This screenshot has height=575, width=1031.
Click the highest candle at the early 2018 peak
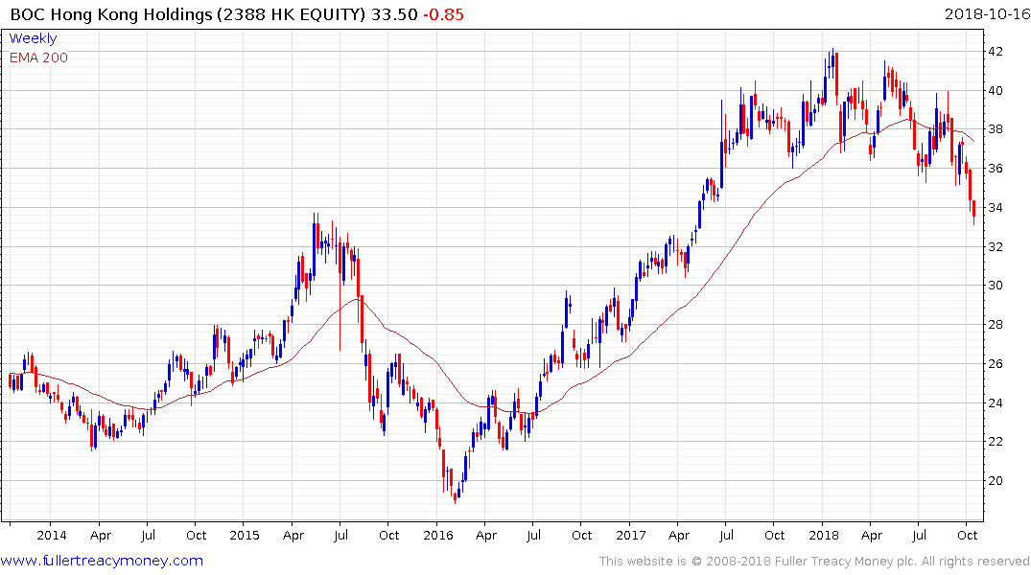tap(832, 62)
